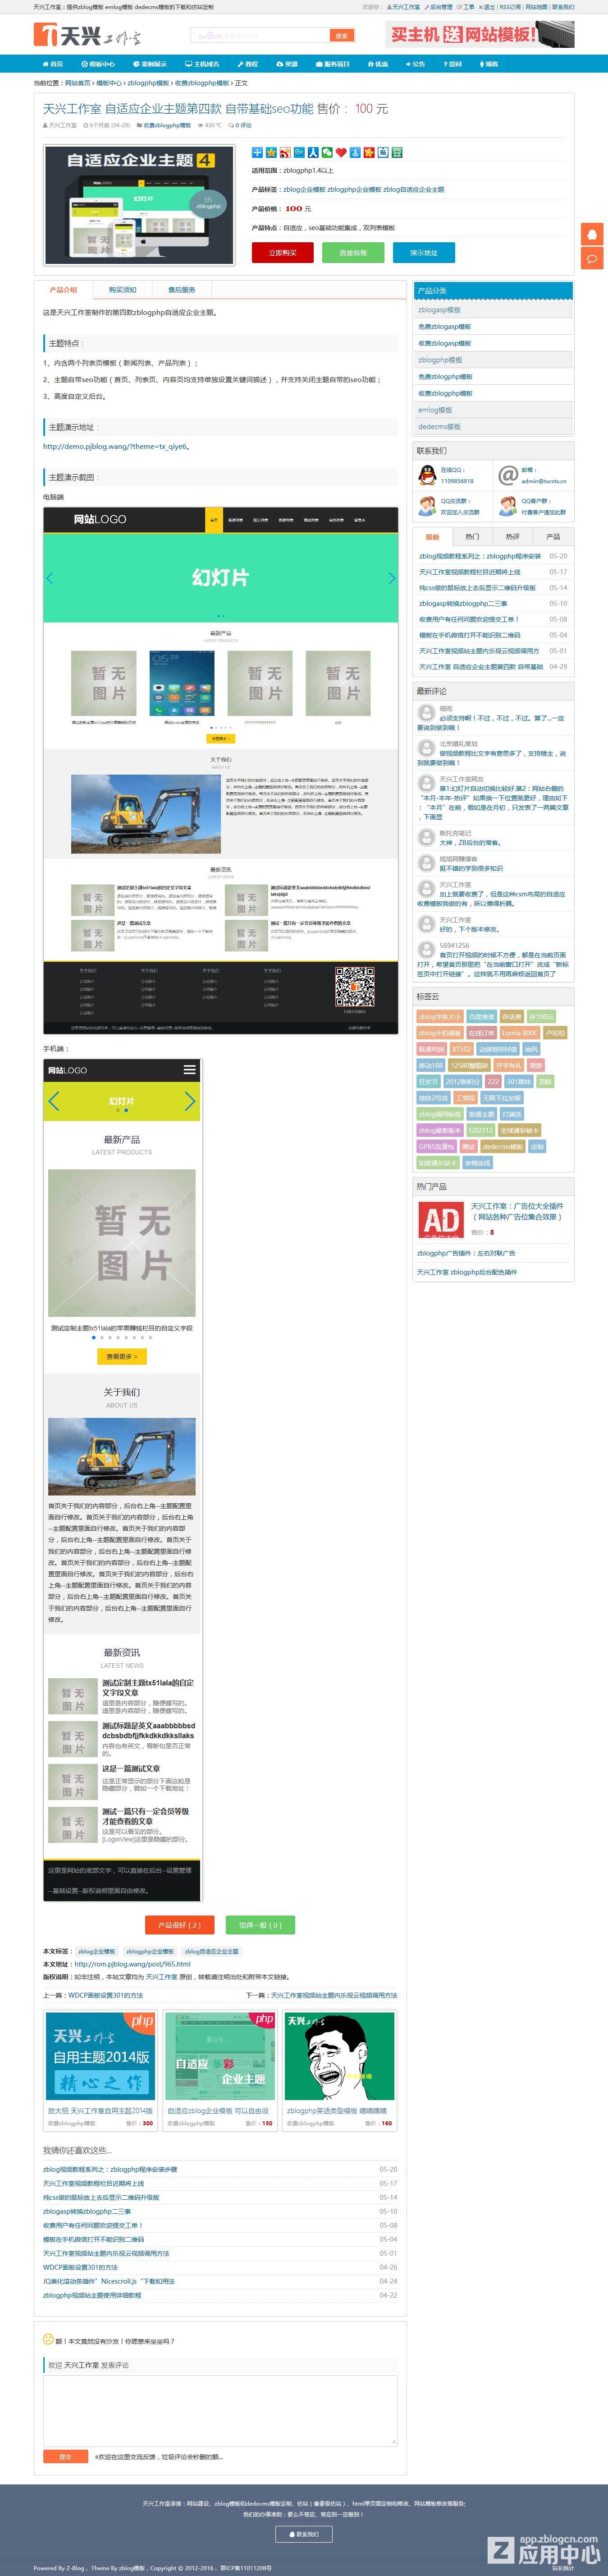
Task: Click the zblog最新版本 tag
Action: coord(440,1131)
